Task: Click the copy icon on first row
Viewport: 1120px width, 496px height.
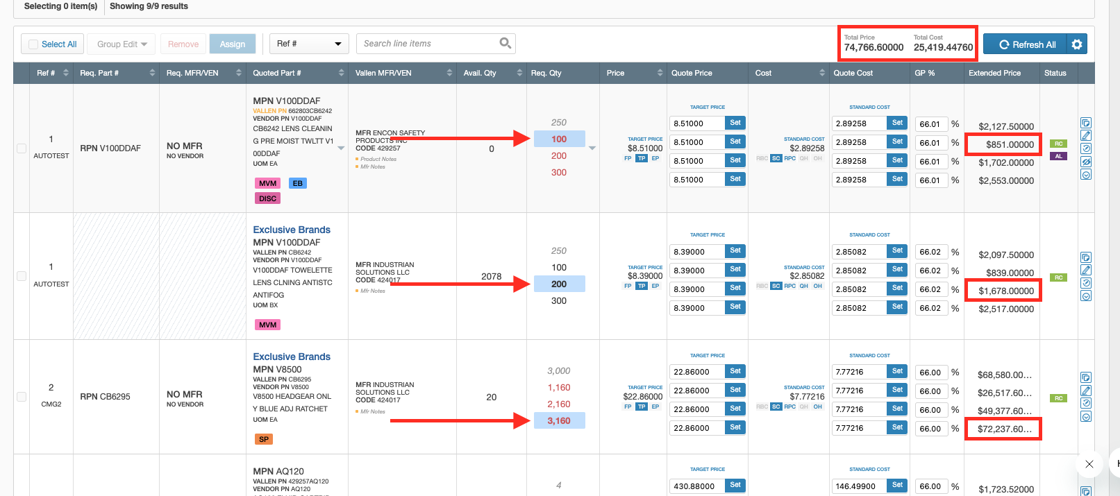Action: 1086,123
